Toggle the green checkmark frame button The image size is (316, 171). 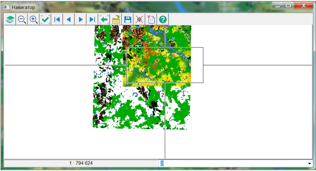tap(45, 19)
